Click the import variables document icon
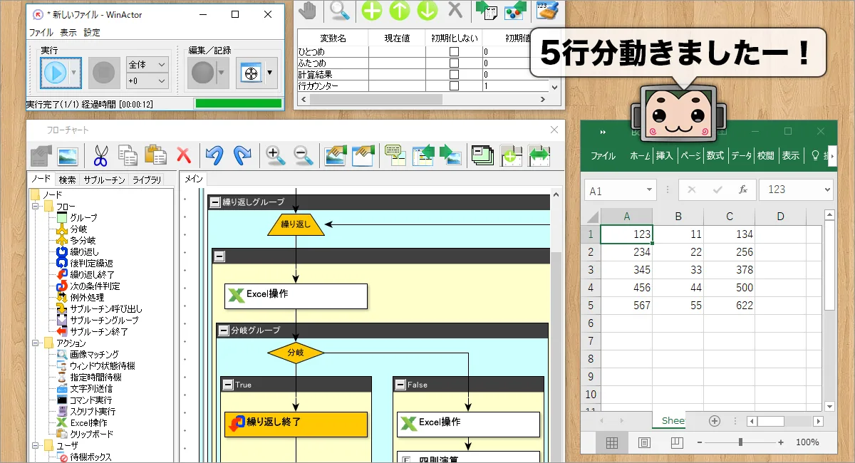Screen dimensions: 855x463 487,11
